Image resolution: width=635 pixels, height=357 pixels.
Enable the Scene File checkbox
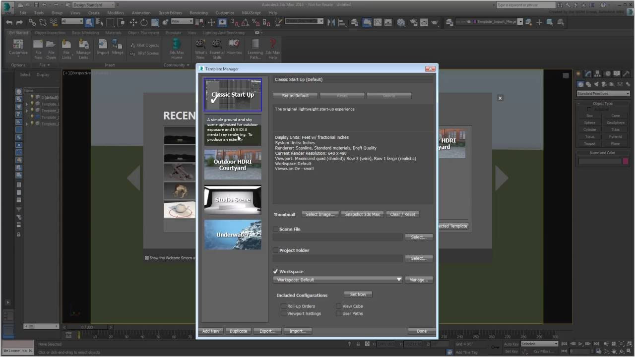click(276, 229)
